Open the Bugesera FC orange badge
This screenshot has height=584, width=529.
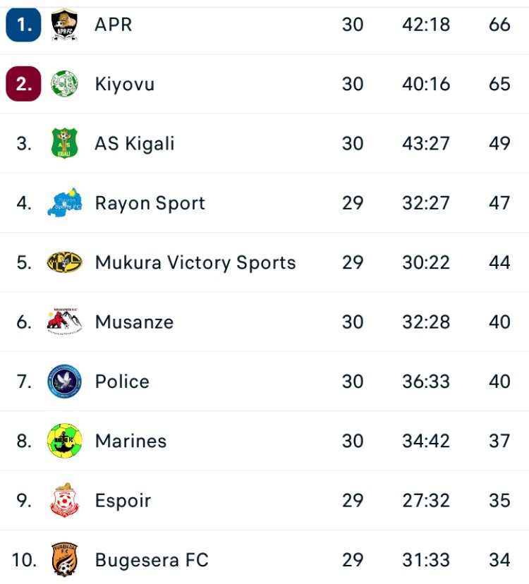[x=65, y=559]
